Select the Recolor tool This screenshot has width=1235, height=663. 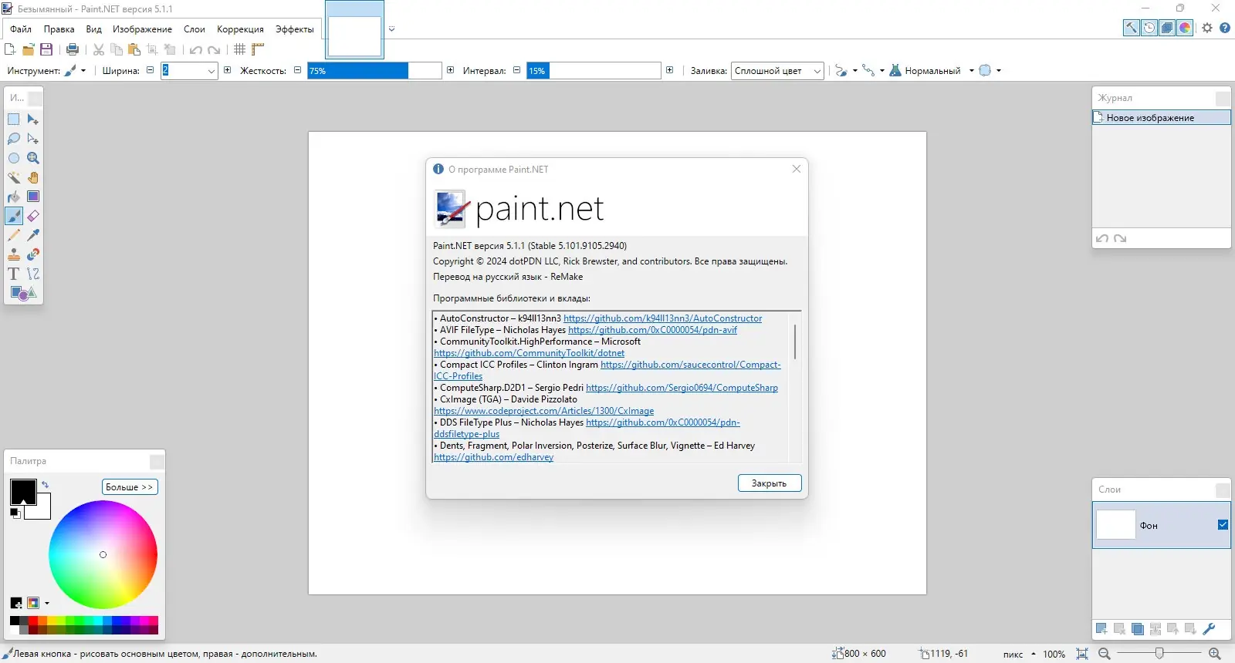point(33,254)
